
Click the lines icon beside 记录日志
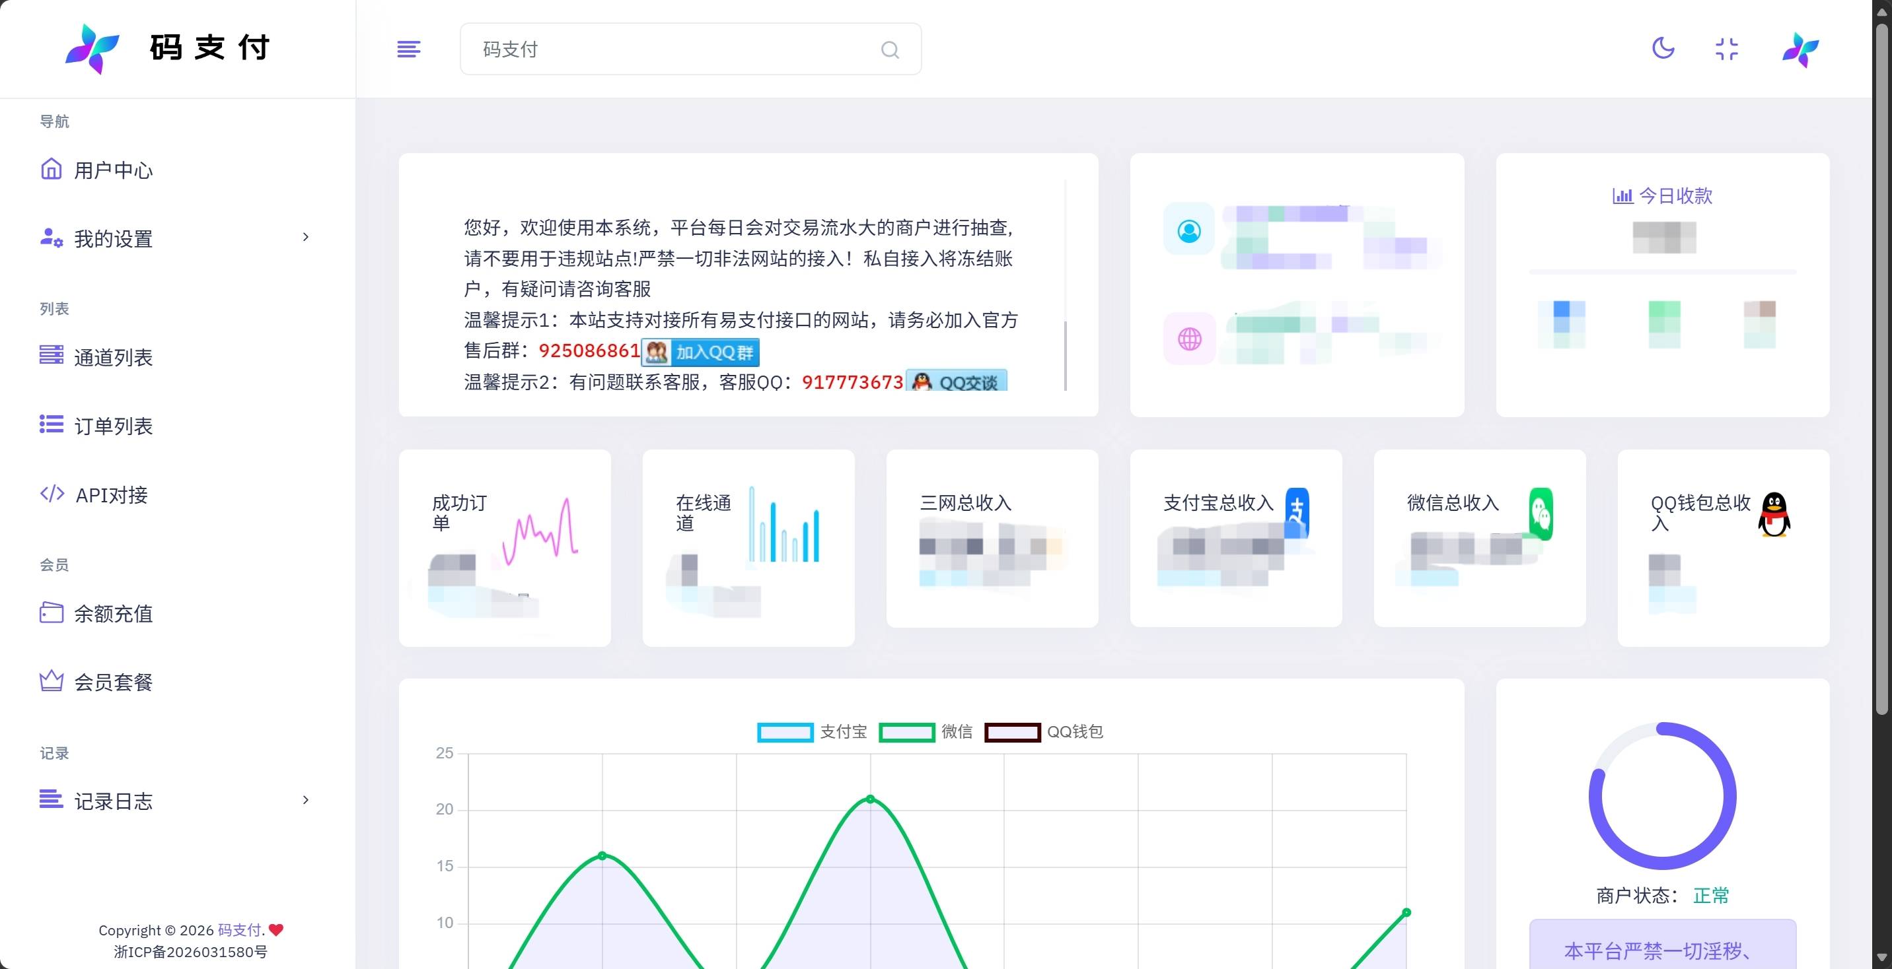pos(52,799)
